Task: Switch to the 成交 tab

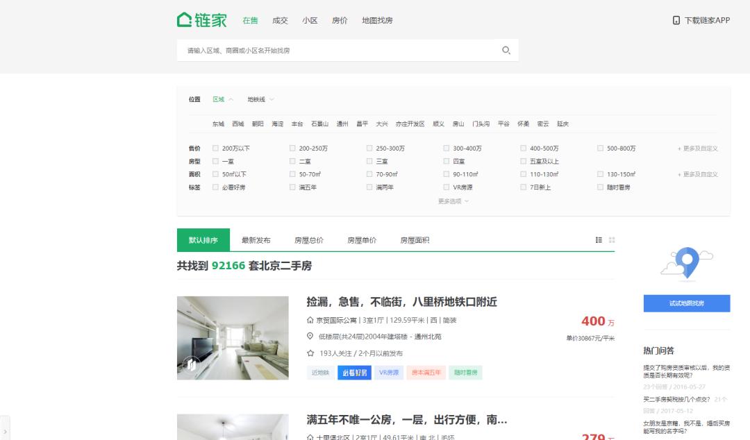Action: 280,20
